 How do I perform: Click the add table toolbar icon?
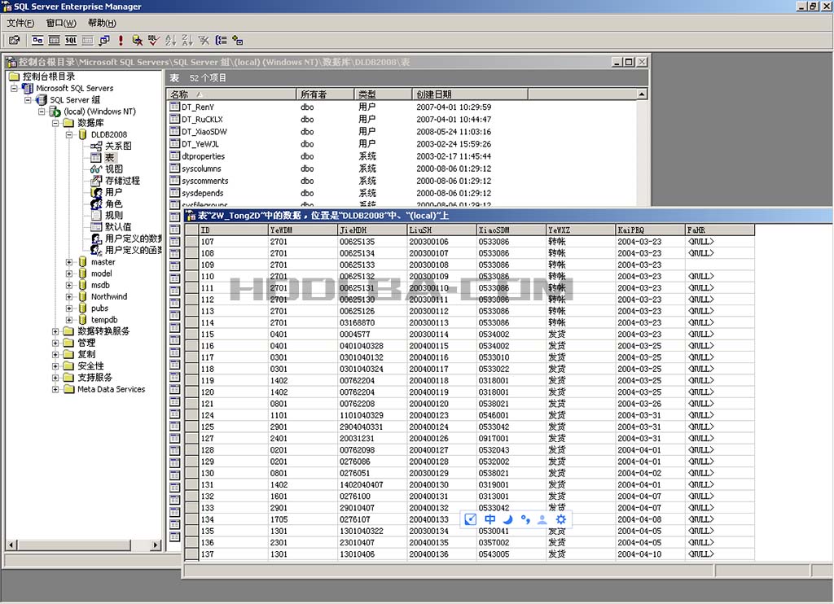tap(237, 40)
